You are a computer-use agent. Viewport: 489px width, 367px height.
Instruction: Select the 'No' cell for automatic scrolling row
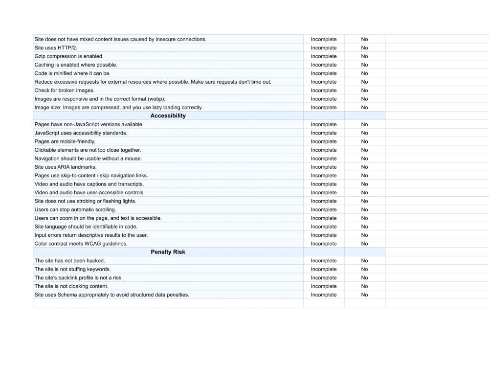pyautogui.click(x=365, y=209)
